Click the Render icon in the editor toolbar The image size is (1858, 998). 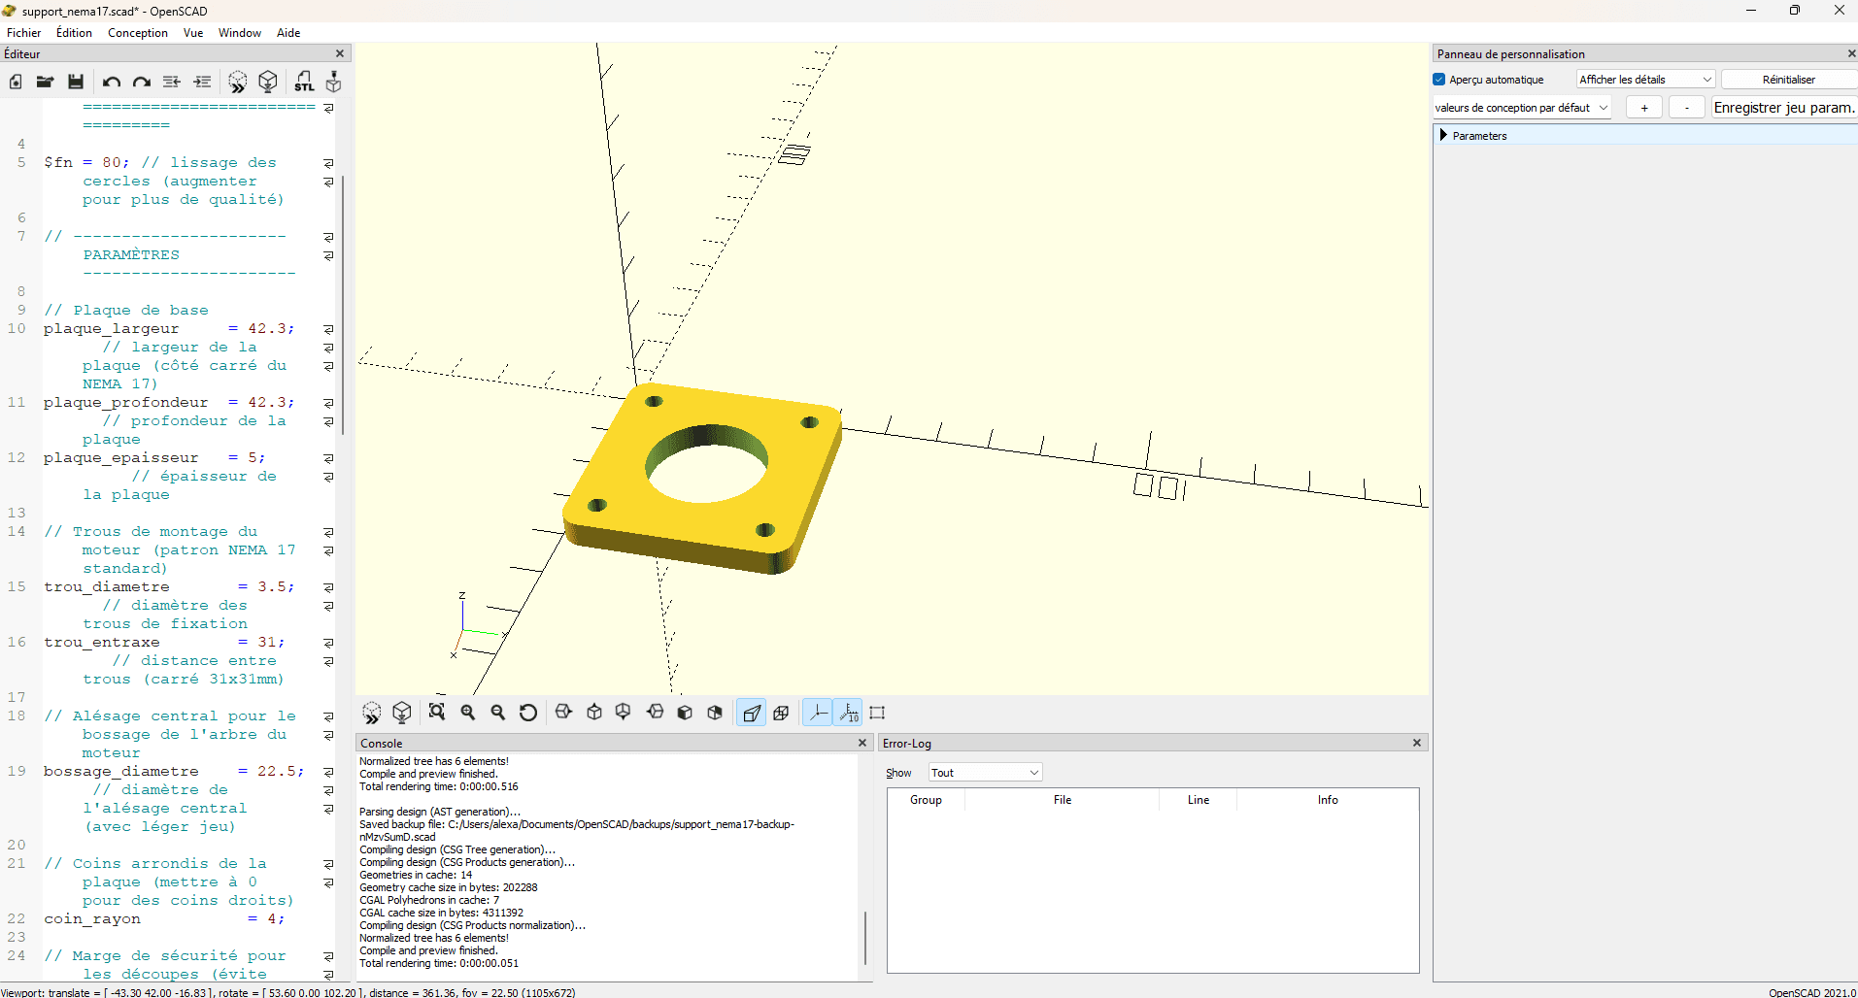pyautogui.click(x=268, y=83)
